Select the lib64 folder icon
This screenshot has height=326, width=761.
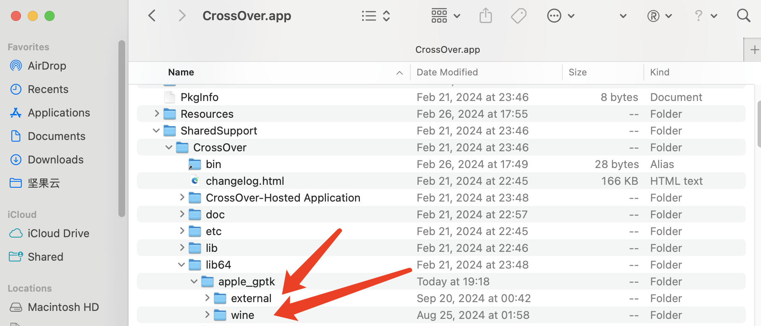(x=195, y=265)
